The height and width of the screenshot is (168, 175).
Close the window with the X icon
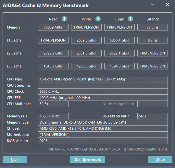[168, 5]
